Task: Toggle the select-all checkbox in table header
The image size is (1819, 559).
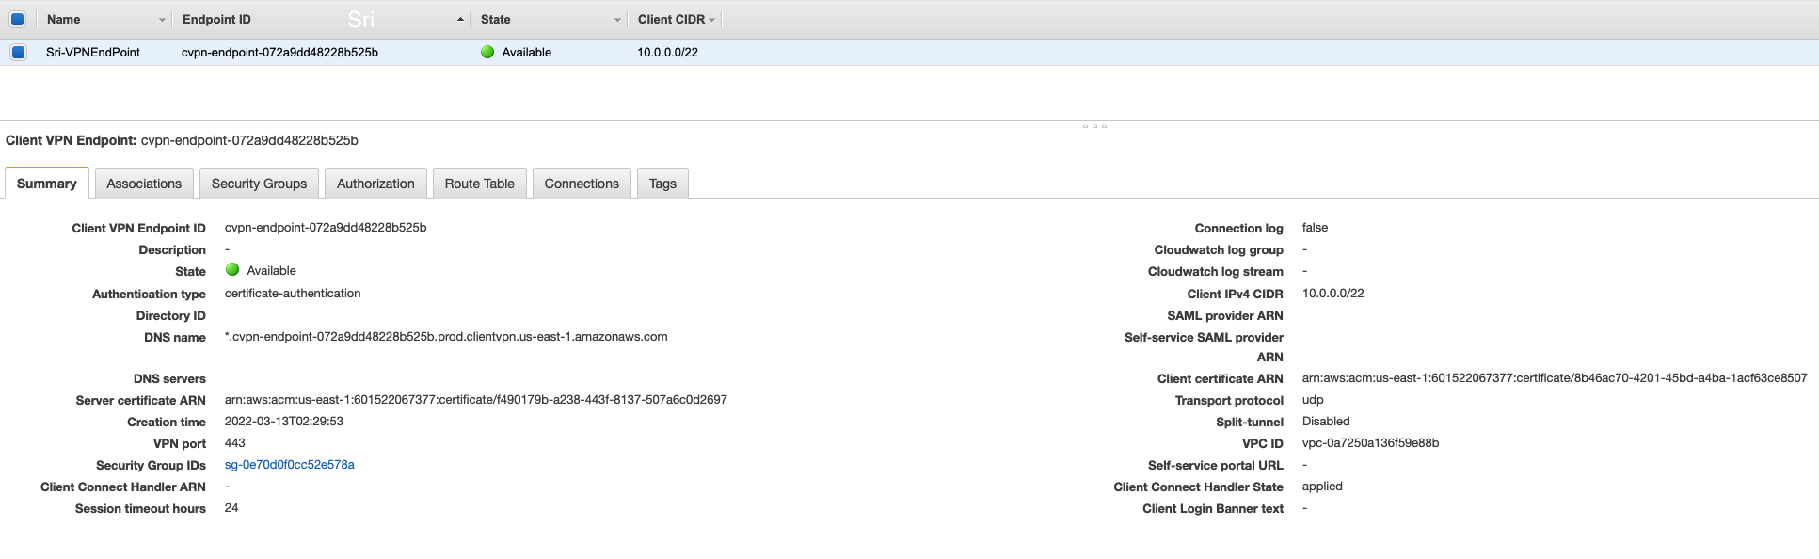Action: (x=17, y=19)
